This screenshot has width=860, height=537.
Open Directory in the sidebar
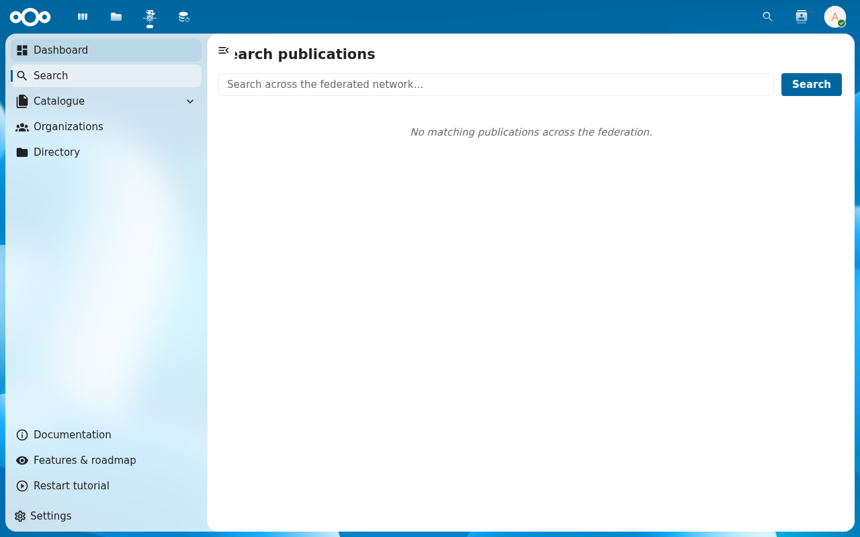tap(106, 152)
